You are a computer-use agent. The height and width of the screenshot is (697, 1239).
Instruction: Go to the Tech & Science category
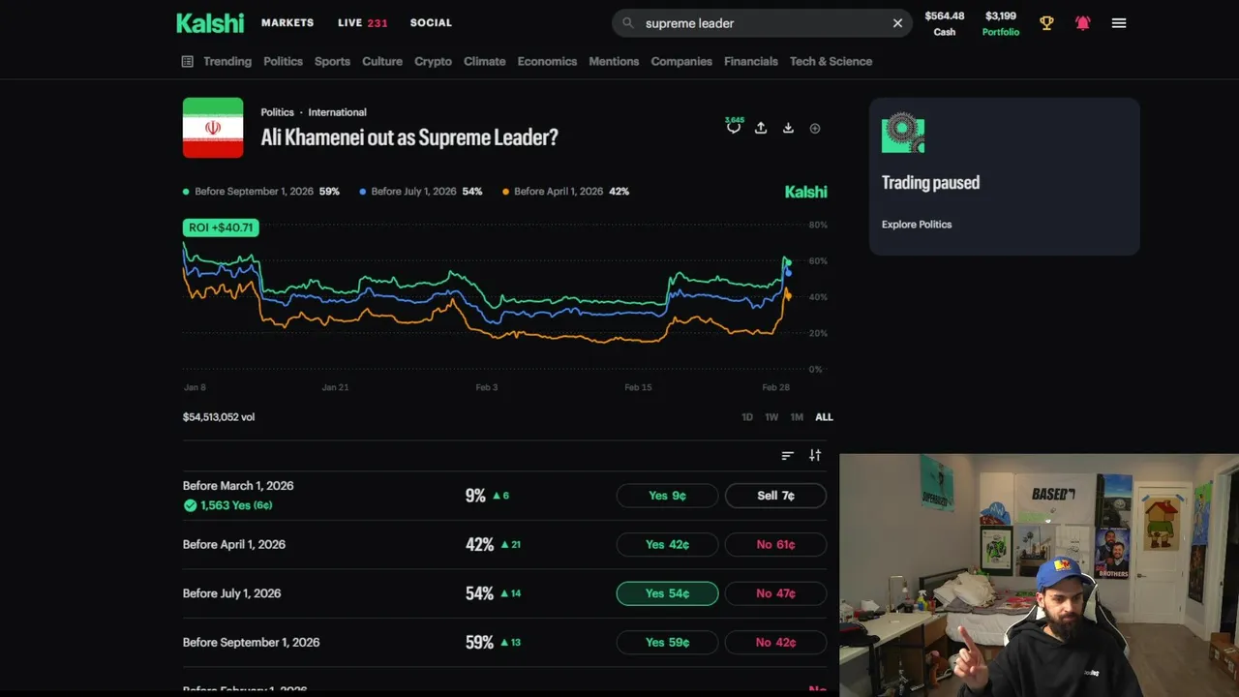click(x=831, y=61)
